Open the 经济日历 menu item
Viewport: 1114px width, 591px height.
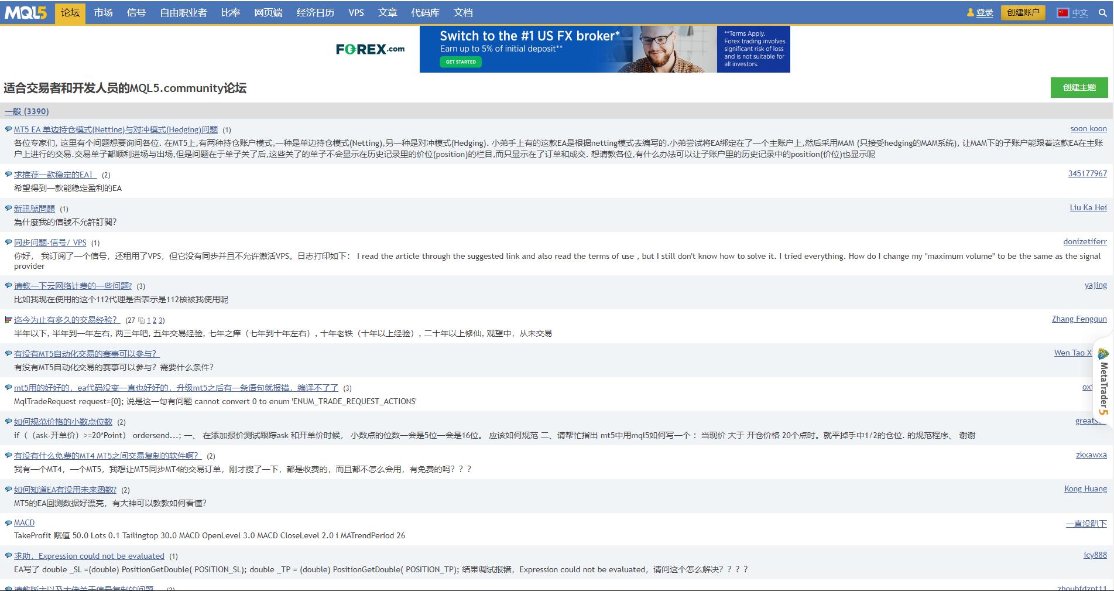click(315, 13)
